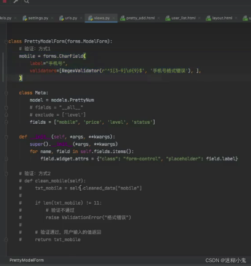Click the magnifier Search Everywhere icon
This screenshot has height=266, width=251.
click(x=26, y=1)
